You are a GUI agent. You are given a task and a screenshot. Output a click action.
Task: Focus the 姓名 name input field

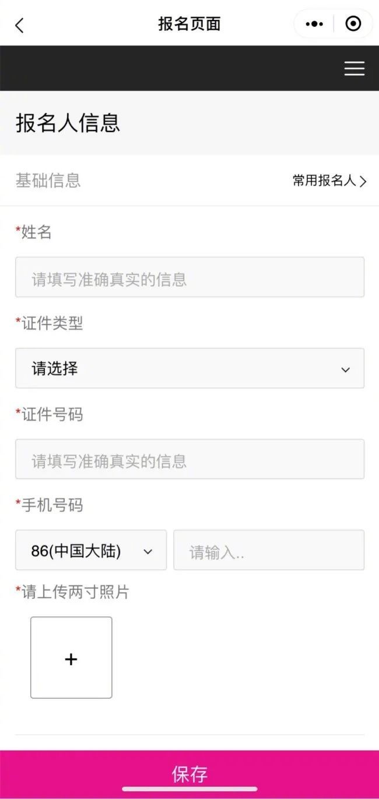coord(189,277)
